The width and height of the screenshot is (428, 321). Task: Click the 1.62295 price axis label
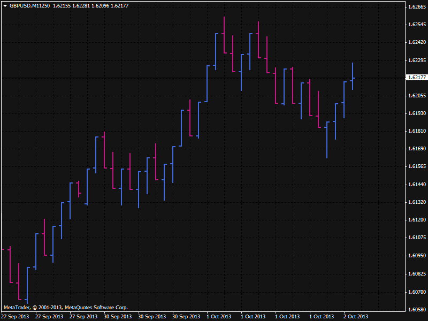point(417,60)
